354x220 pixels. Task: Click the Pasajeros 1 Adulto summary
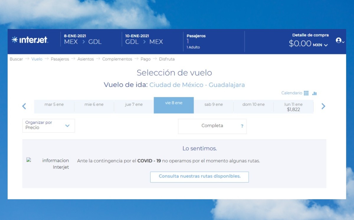196,41
